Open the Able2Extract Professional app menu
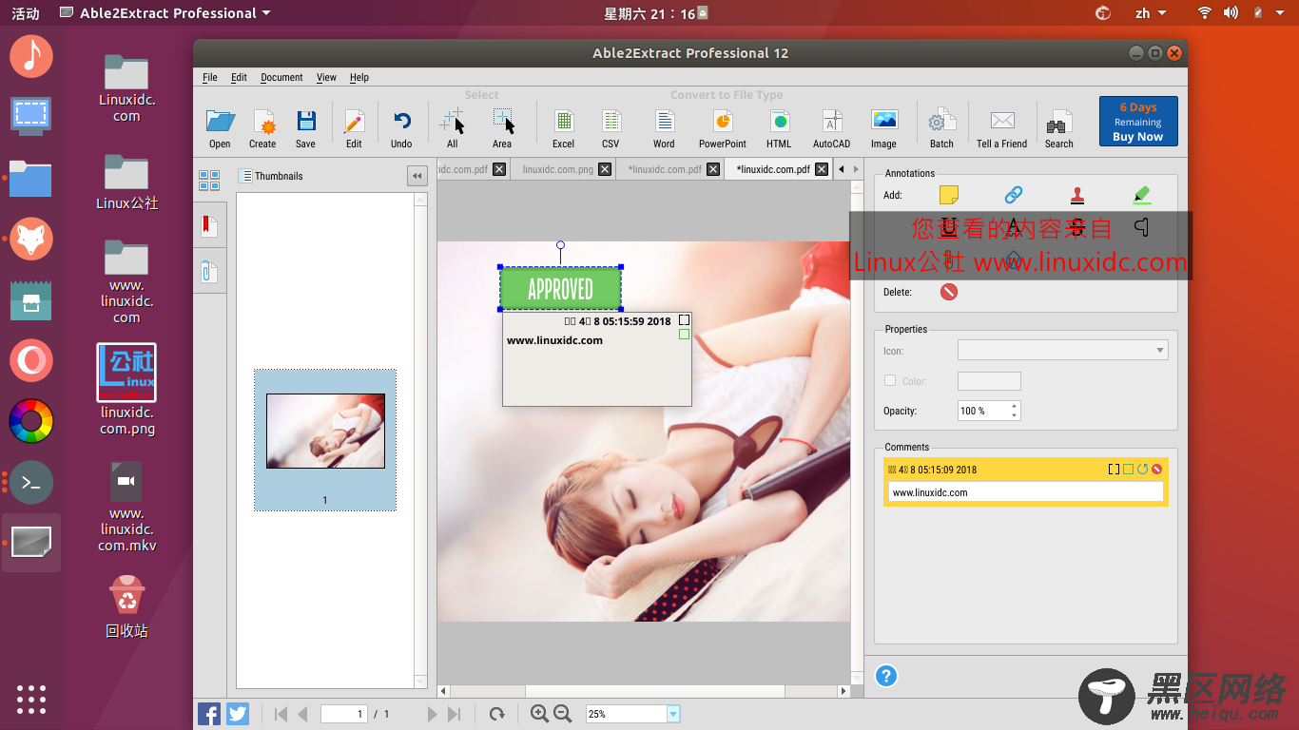1299x730 pixels. [x=165, y=13]
